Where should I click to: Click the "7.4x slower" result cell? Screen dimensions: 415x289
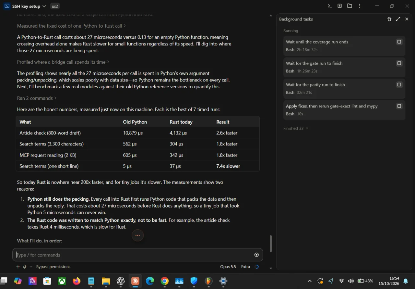tap(228, 166)
